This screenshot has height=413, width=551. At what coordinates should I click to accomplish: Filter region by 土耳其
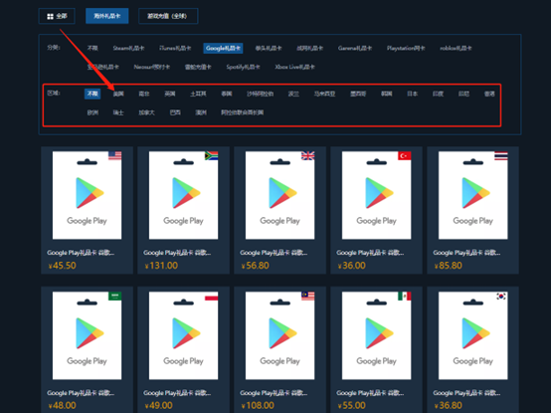click(x=198, y=94)
